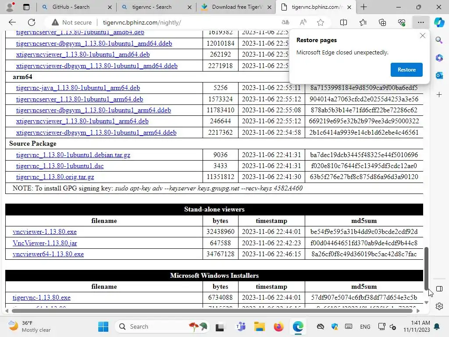449x337 pixels.
Task: Download tigervncserver-dbgsym amd64 ddeb
Action: pyautogui.click(x=94, y=43)
